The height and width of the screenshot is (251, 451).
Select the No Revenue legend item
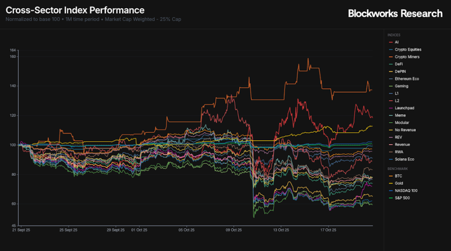pos(405,130)
